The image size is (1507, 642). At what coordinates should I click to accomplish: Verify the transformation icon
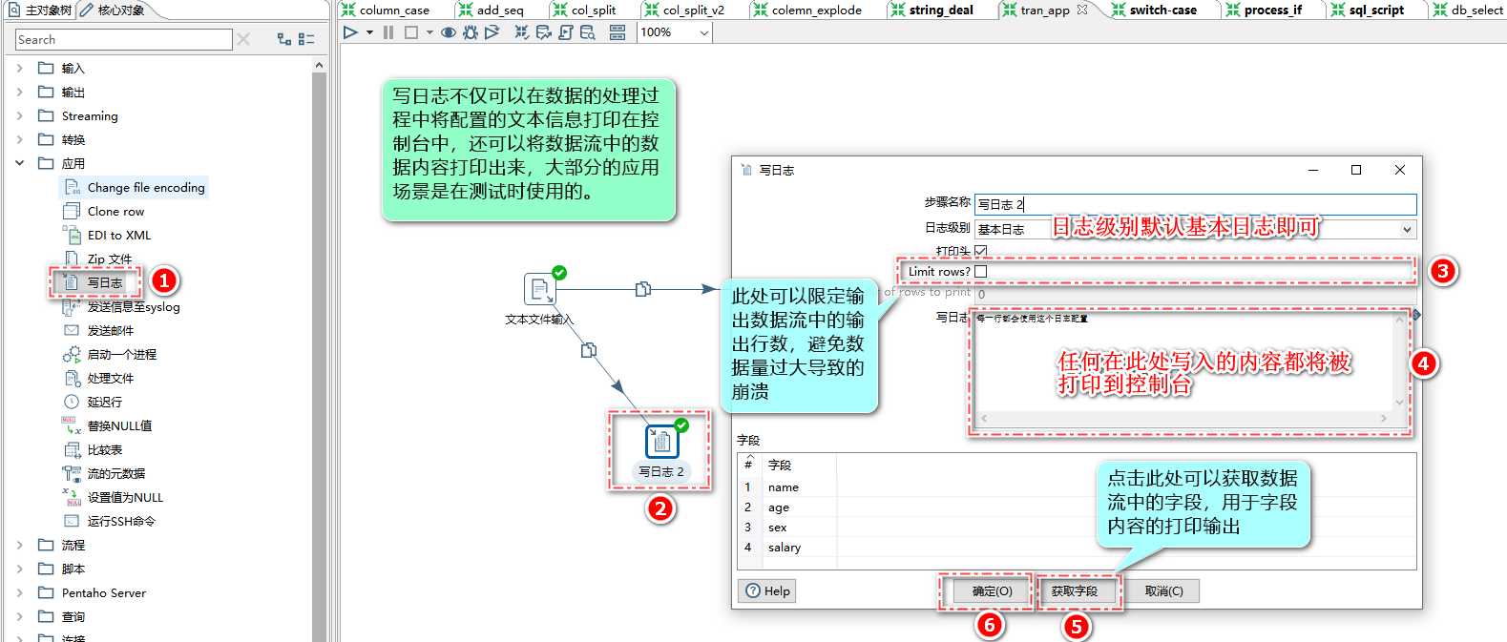[x=521, y=32]
